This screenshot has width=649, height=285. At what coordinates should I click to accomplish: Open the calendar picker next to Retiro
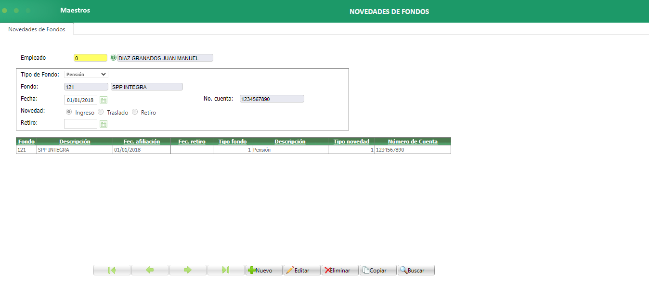[103, 124]
